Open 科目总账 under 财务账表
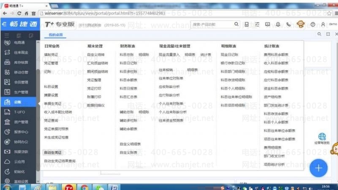This screenshot has height=190, width=338. click(x=126, y=55)
